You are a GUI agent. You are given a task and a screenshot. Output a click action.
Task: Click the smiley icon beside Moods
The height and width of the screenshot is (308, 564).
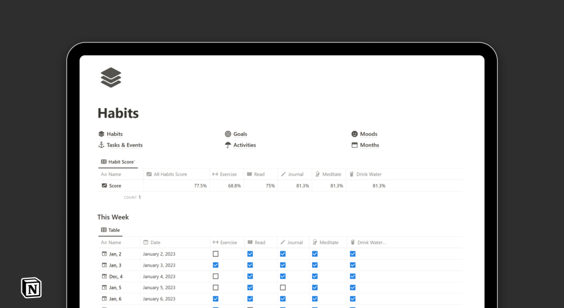click(355, 134)
